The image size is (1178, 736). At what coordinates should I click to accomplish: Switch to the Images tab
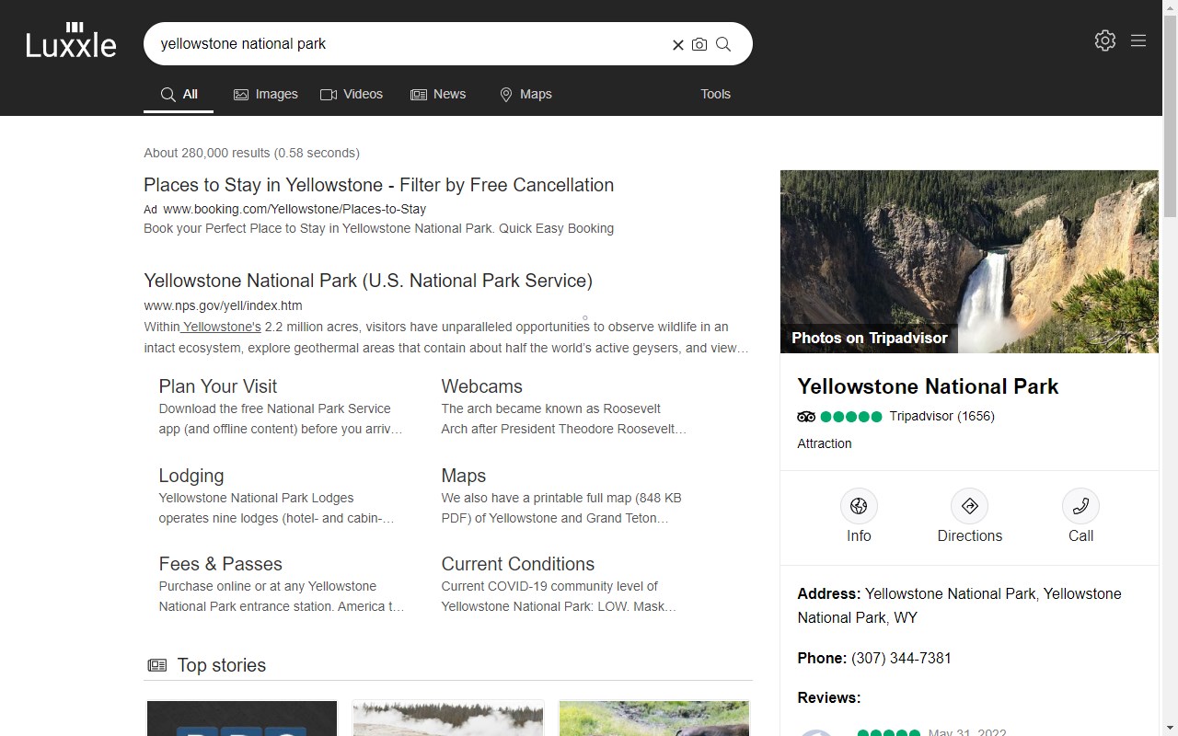[265, 94]
